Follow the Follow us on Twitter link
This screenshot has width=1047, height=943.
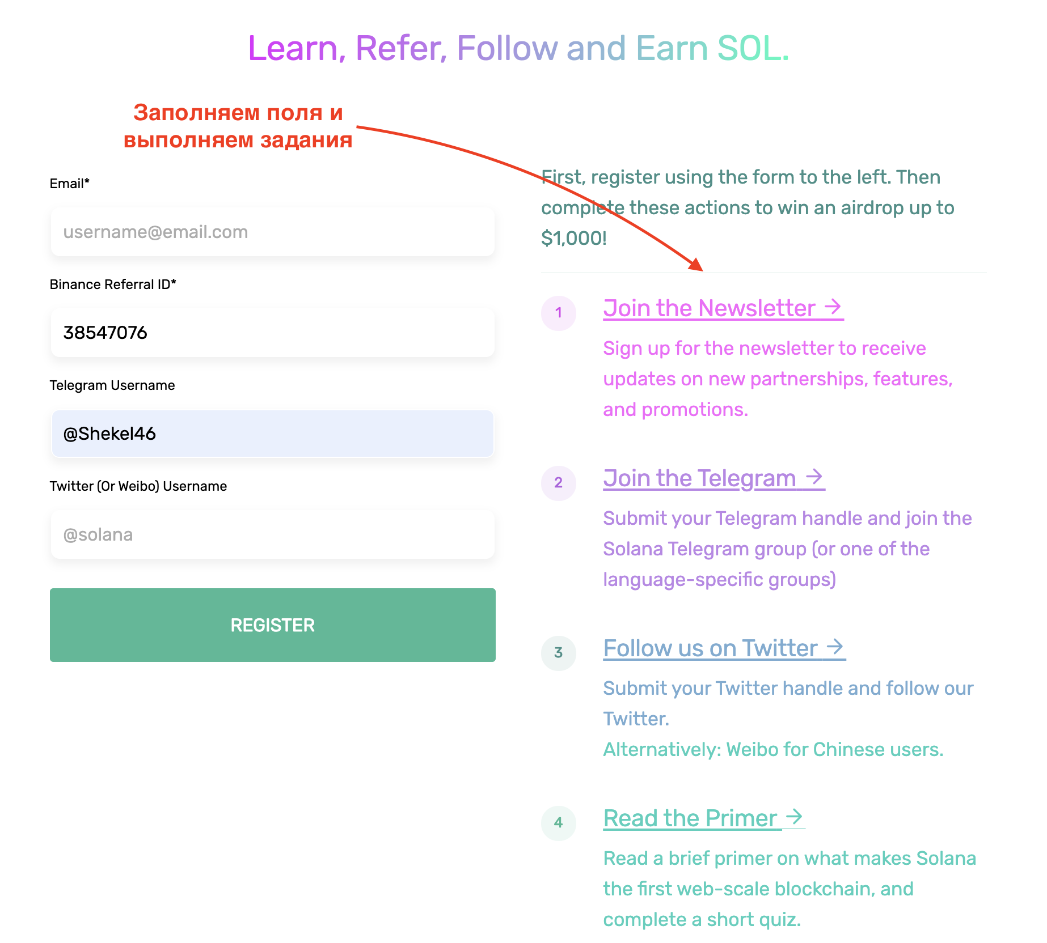pos(710,648)
